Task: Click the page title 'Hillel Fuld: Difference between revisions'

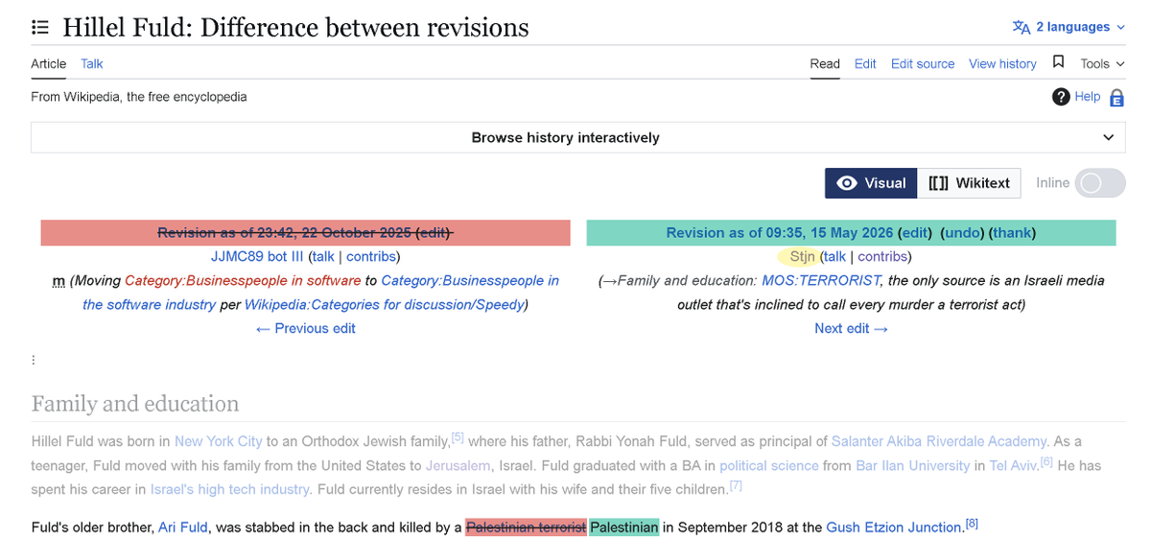Action: tap(295, 27)
